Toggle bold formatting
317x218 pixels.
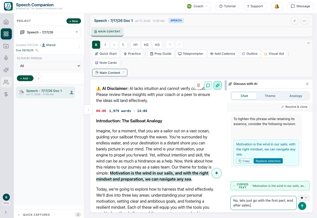click(x=96, y=45)
